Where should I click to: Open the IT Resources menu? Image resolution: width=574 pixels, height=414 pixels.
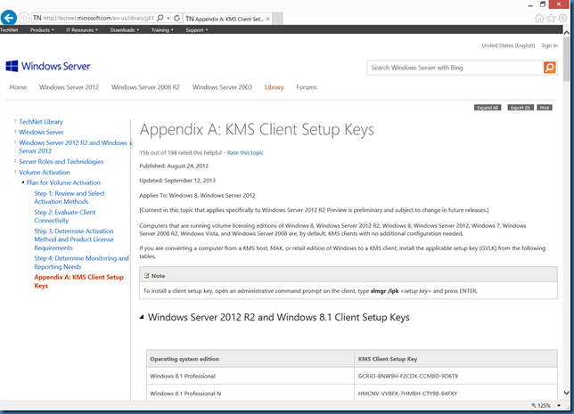(82, 30)
